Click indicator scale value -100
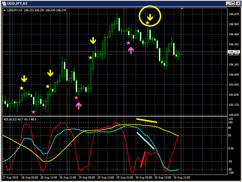The height and width of the screenshot is (182, 242). point(231,173)
